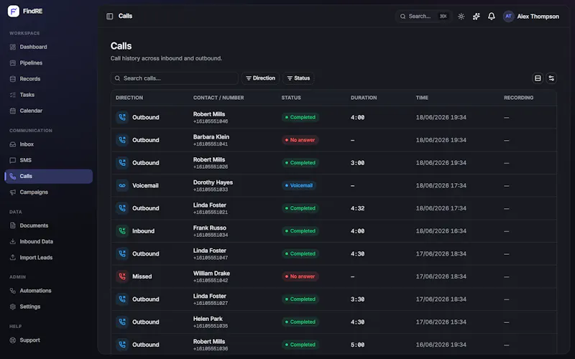The width and height of the screenshot is (575, 359).
Task: Open column settings sliders icon
Action: tap(551, 78)
